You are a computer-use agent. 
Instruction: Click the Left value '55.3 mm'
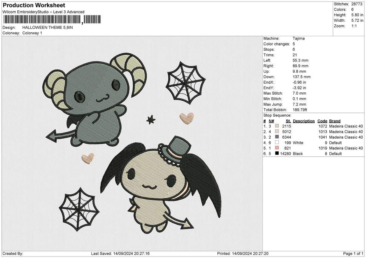tap(300, 60)
